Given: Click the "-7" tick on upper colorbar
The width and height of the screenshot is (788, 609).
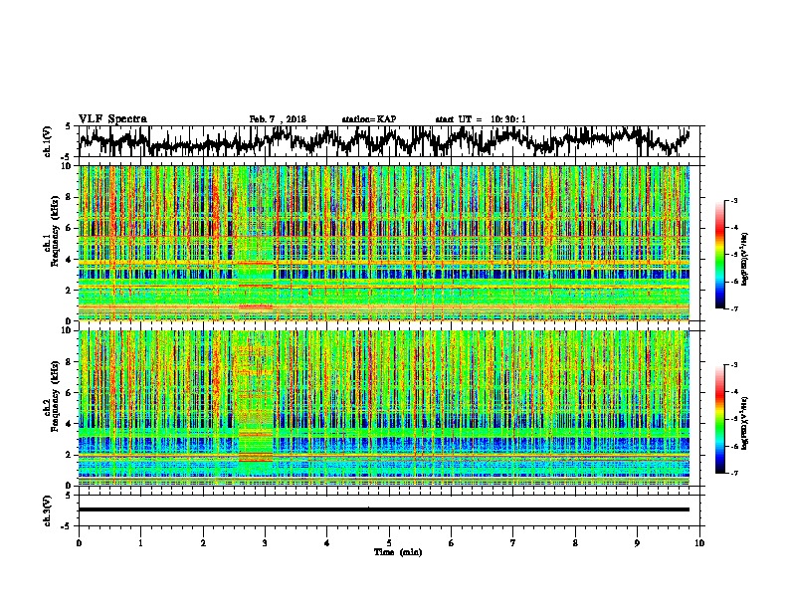Looking at the screenshot, I should pyautogui.click(x=734, y=308).
